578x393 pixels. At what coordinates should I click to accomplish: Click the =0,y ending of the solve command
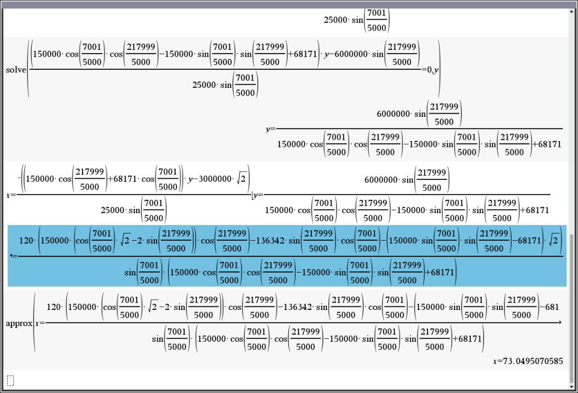[430, 70]
